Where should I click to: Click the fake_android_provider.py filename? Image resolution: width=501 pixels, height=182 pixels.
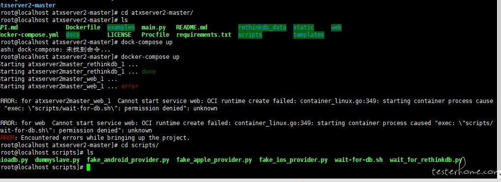click(128, 160)
